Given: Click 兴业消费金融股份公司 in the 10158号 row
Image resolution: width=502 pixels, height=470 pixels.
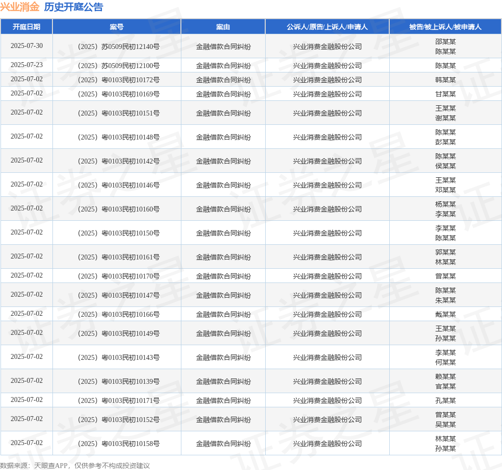Looking at the screenshot, I should pos(327,444).
